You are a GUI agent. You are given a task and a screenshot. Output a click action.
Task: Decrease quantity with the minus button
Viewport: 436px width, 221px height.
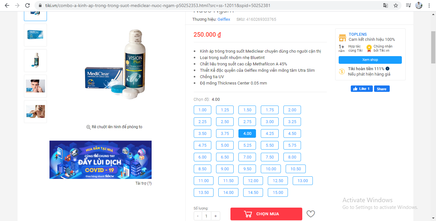point(198,216)
